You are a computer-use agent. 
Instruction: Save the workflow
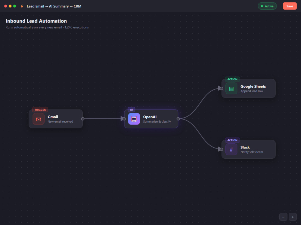coord(290,6)
